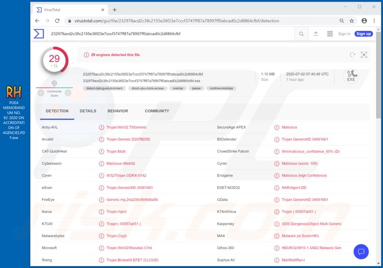Click 'Mal/MalitRar-I' Sophos AV result

tap(293, 260)
